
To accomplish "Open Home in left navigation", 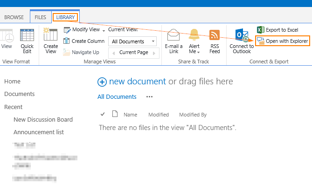I will pyautogui.click(x=12, y=82).
